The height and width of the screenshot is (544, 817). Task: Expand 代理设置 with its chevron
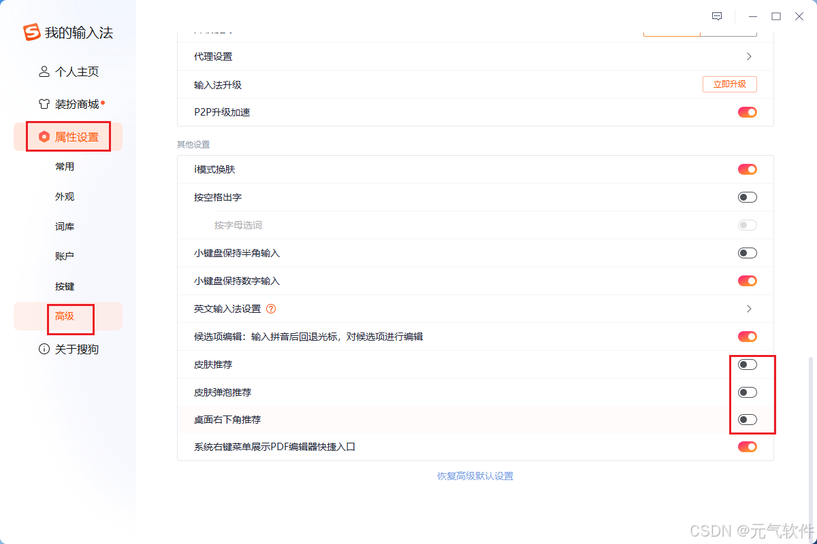749,56
